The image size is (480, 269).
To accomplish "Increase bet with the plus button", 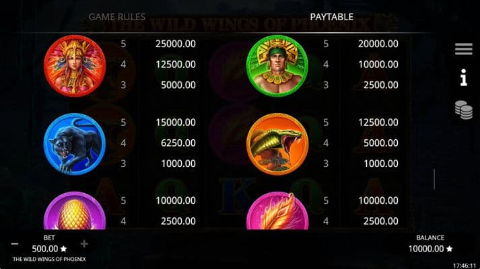I will tap(84, 243).
